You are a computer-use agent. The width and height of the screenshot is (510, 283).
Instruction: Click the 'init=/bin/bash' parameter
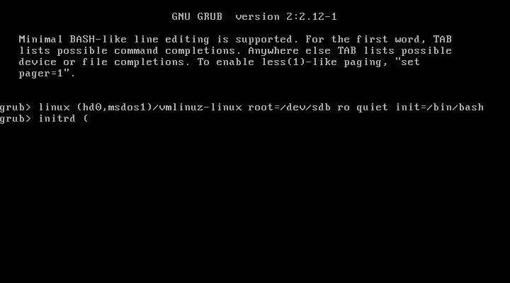[x=440, y=108]
